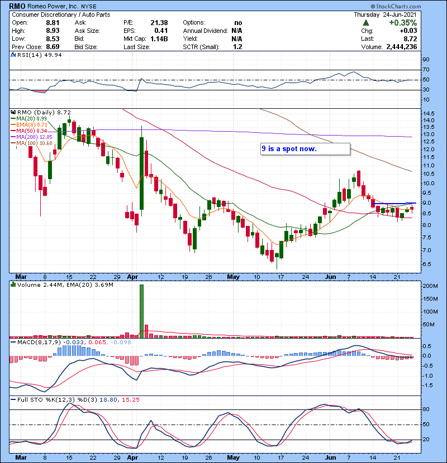Click the volume bars icon beside Volume 2.44M

pos(13,284)
